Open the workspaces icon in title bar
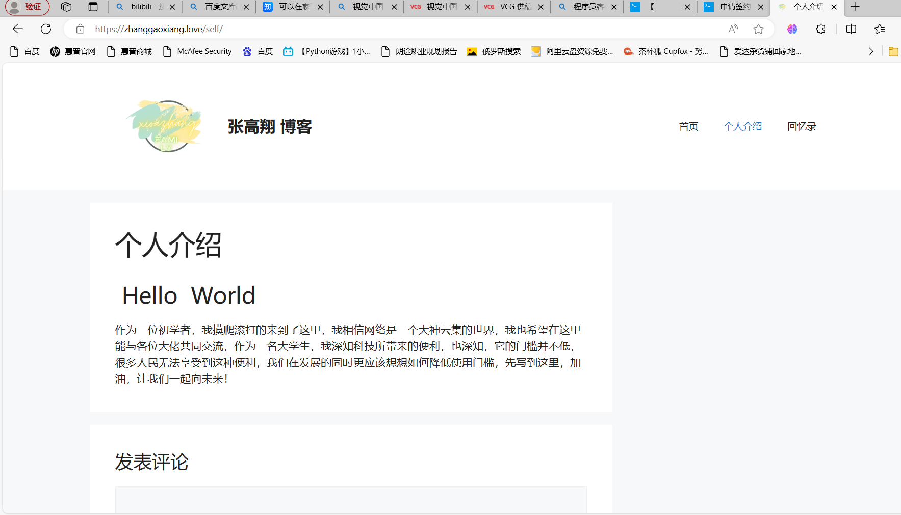Image resolution: width=901 pixels, height=515 pixels. 66,7
